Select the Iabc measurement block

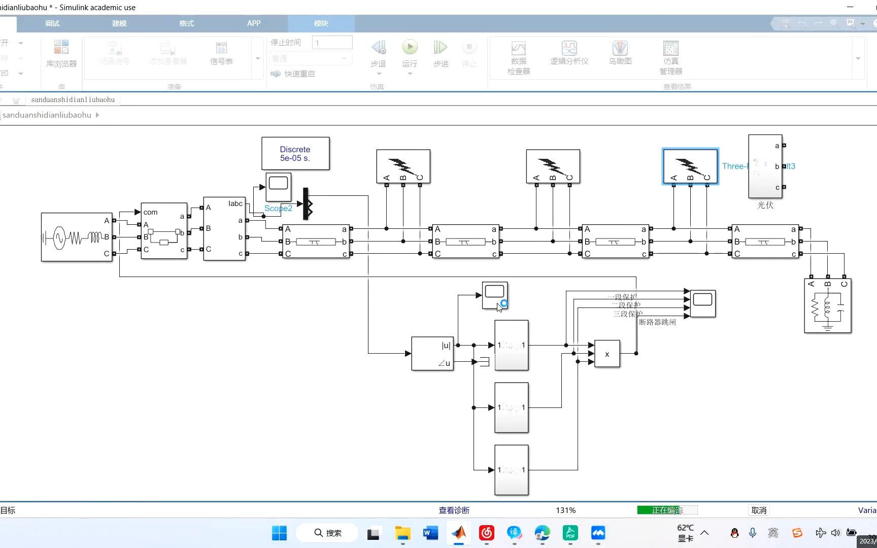(224, 229)
